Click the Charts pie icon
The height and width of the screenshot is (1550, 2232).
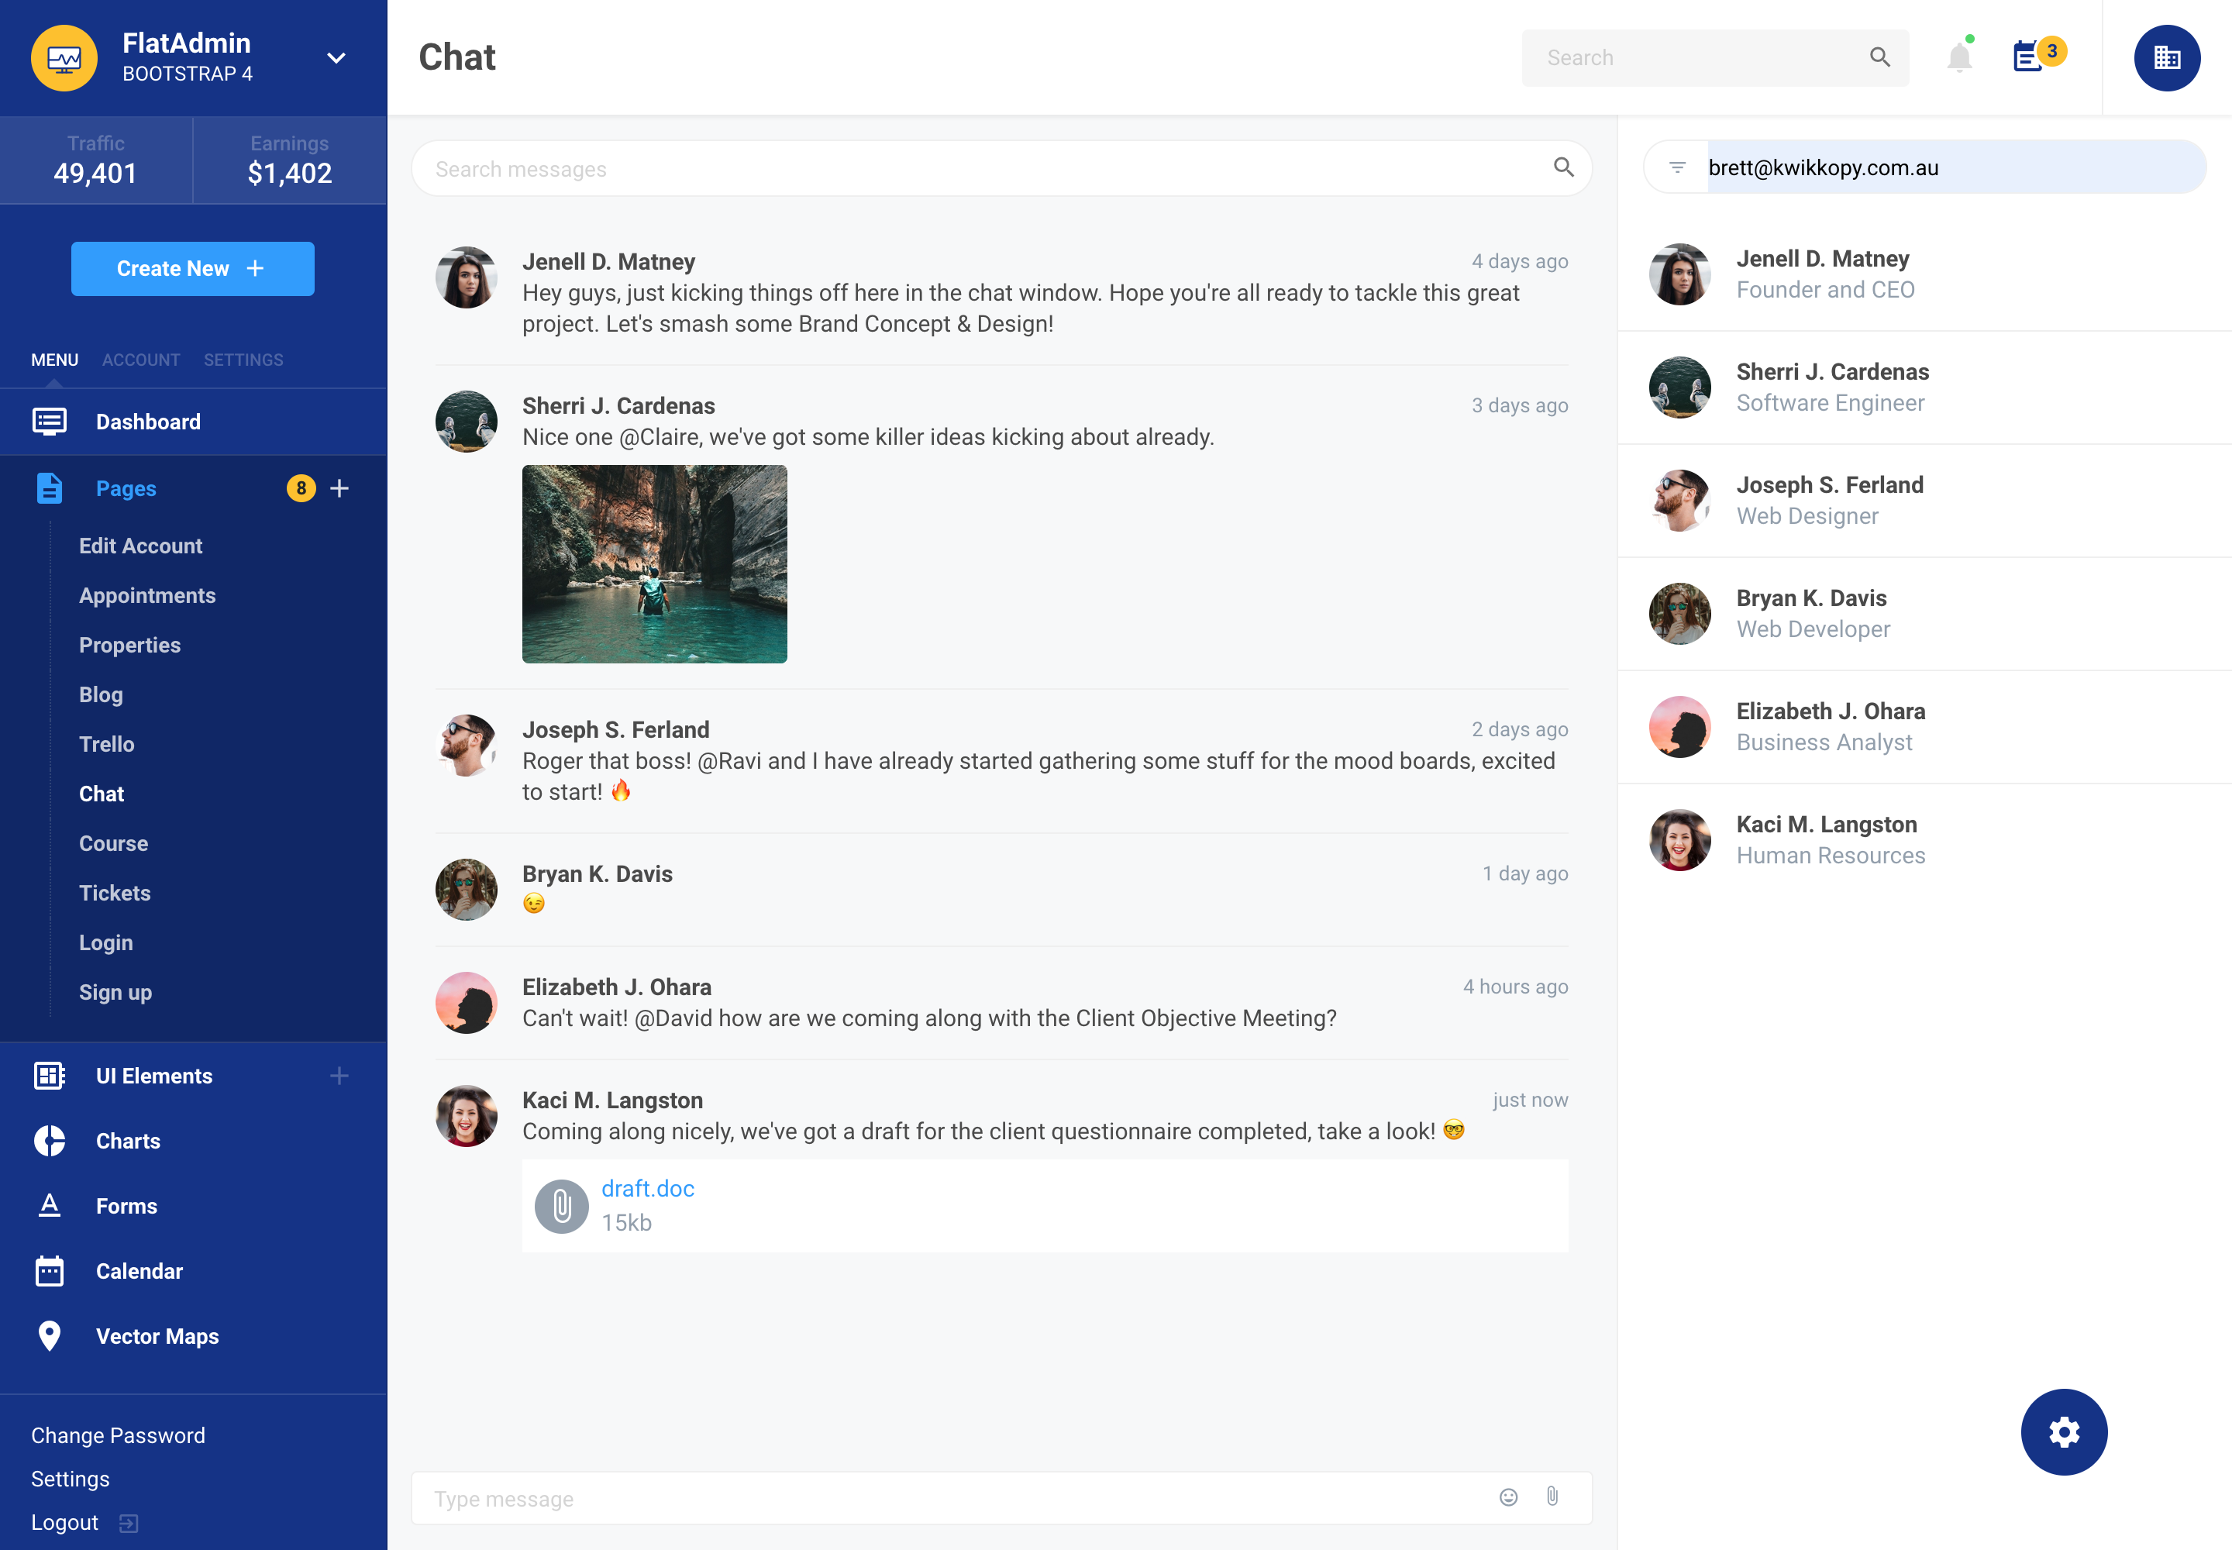[x=50, y=1141]
